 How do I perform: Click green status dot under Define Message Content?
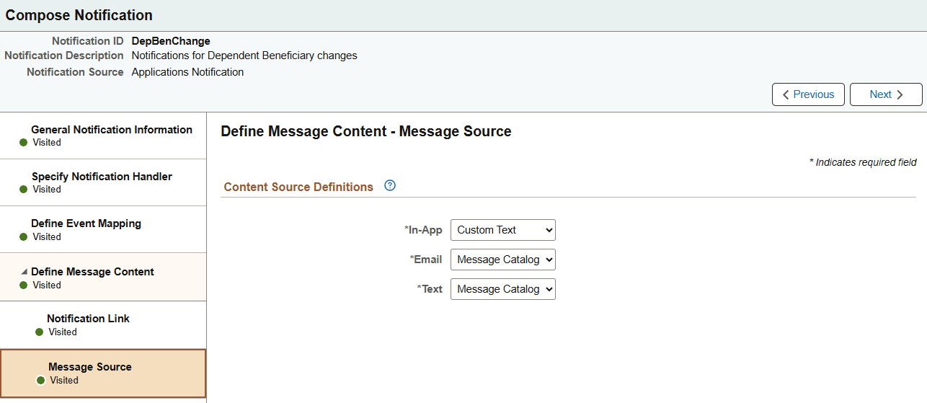[23, 285]
